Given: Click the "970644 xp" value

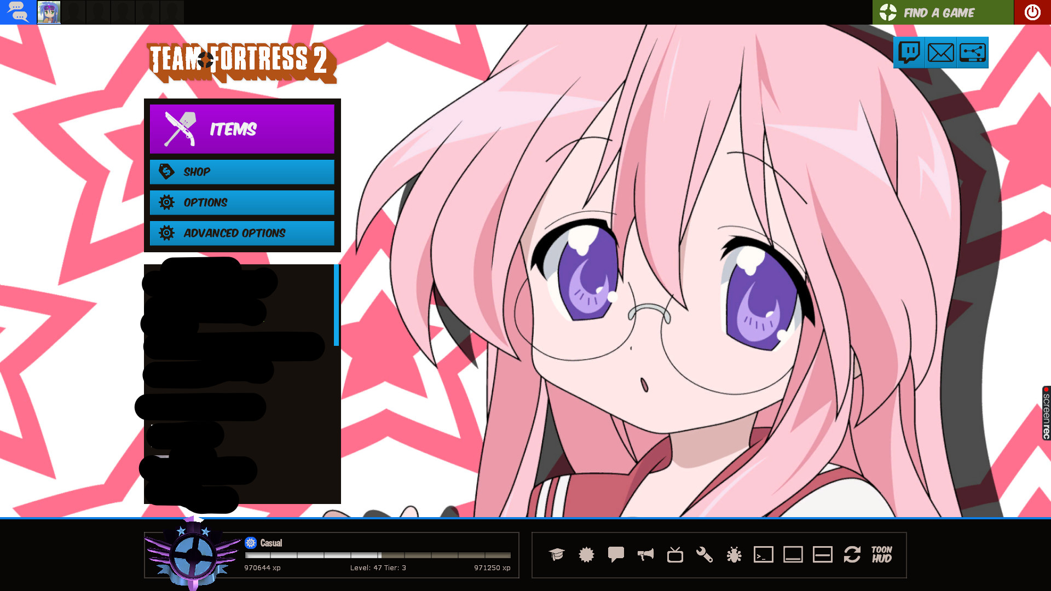Looking at the screenshot, I should (x=262, y=568).
